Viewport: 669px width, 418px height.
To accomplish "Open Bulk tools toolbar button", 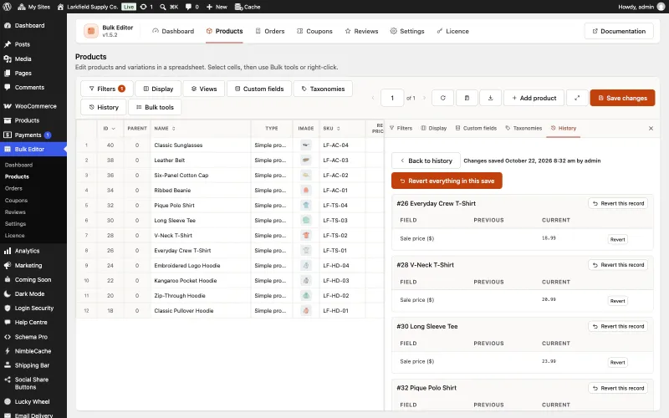I will (x=155, y=107).
